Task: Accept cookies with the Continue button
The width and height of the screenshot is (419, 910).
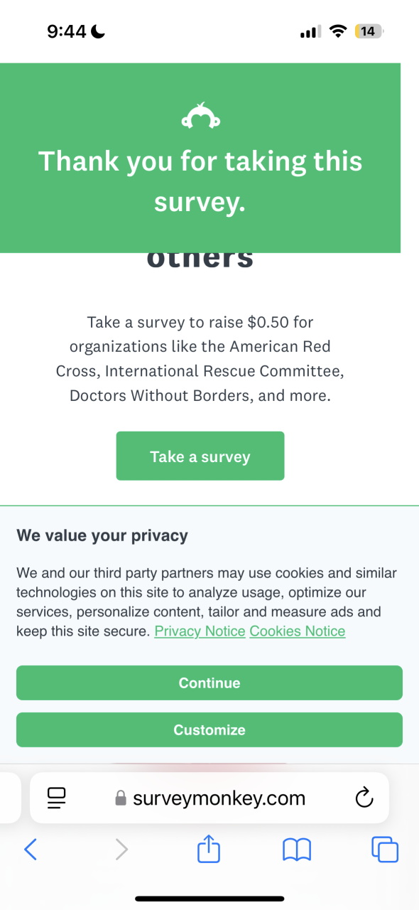Action: (x=209, y=683)
